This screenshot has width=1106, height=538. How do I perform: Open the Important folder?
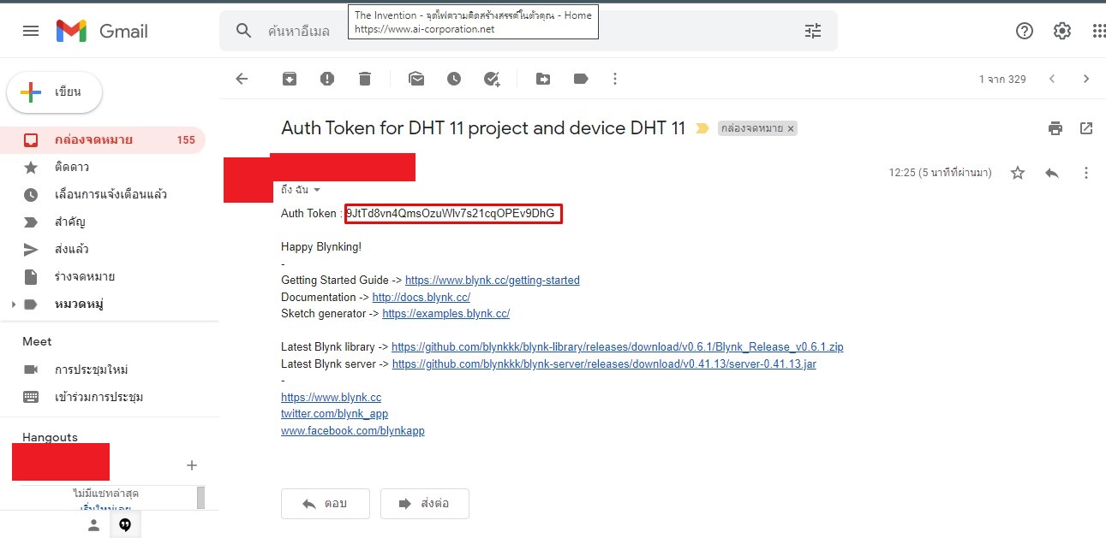click(x=103, y=222)
